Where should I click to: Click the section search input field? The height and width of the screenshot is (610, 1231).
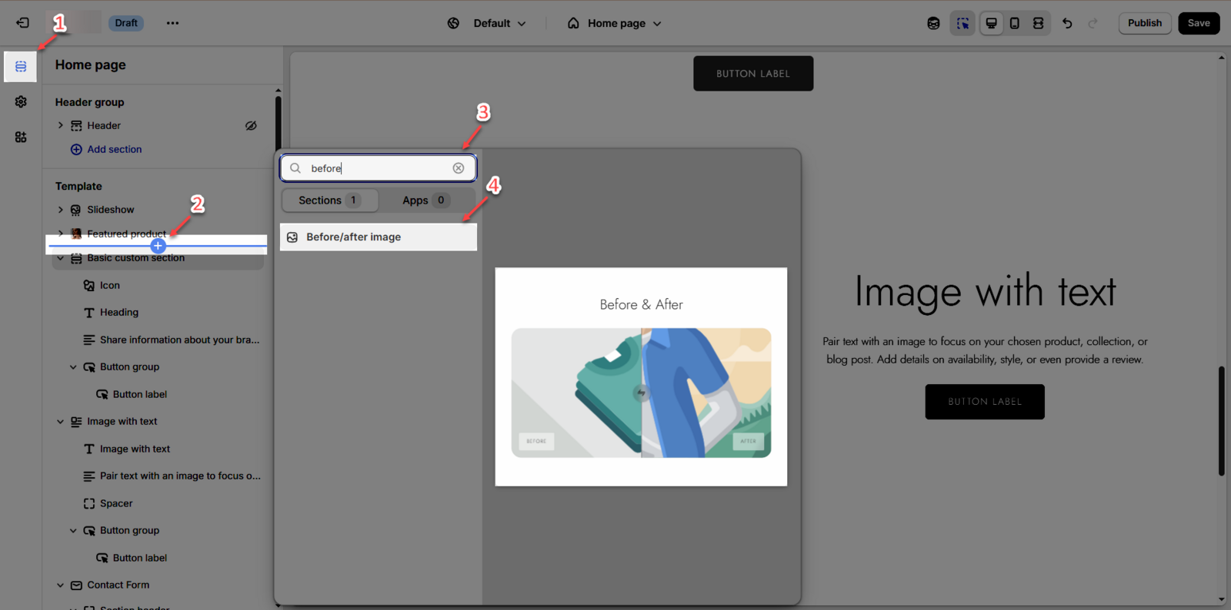pos(379,168)
